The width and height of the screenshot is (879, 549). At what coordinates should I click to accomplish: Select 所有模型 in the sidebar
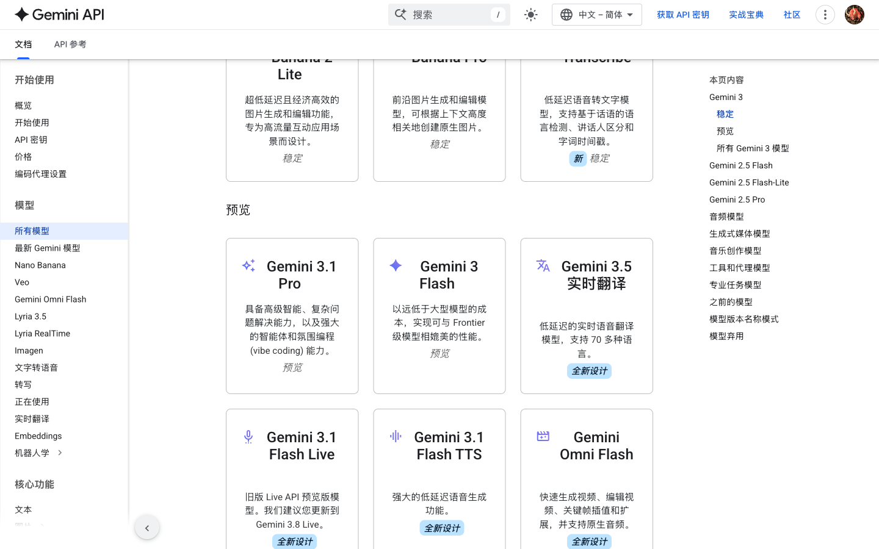[64, 231]
